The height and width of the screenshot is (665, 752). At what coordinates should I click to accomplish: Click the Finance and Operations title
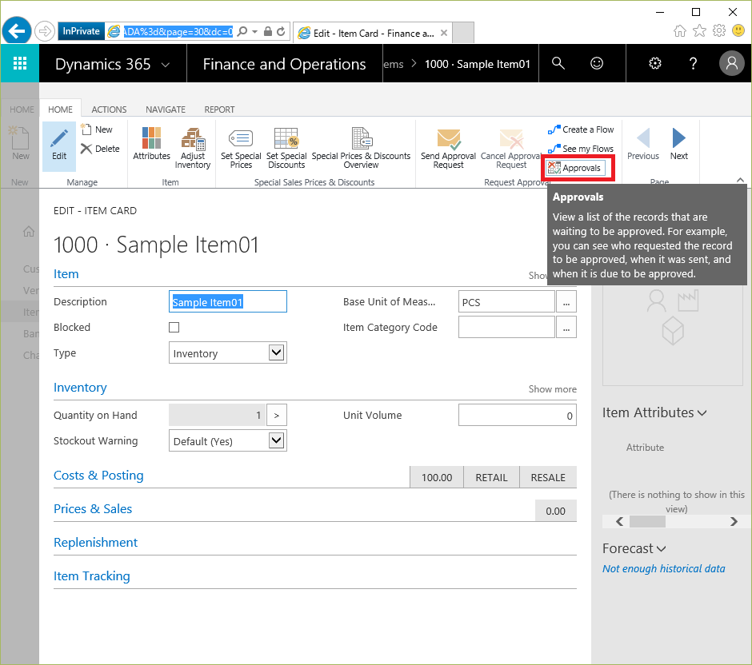click(284, 64)
